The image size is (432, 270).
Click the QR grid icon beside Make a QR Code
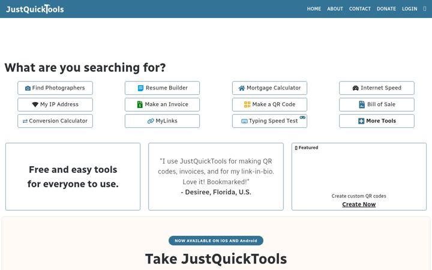click(x=247, y=104)
